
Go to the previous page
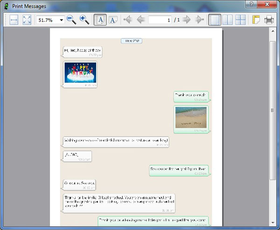click(x=141, y=20)
